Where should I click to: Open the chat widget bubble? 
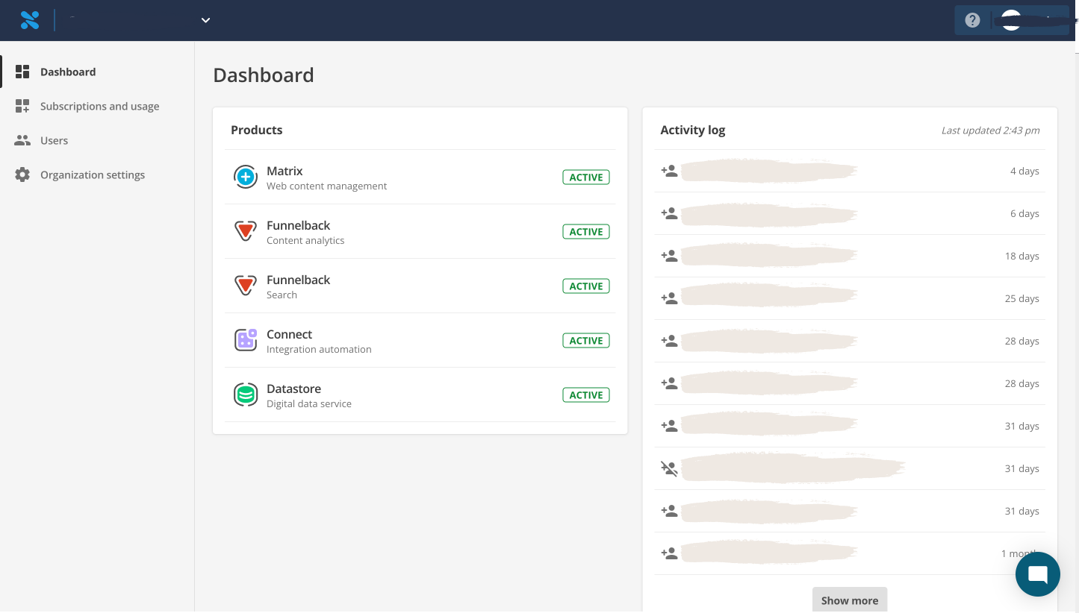[x=1037, y=574]
